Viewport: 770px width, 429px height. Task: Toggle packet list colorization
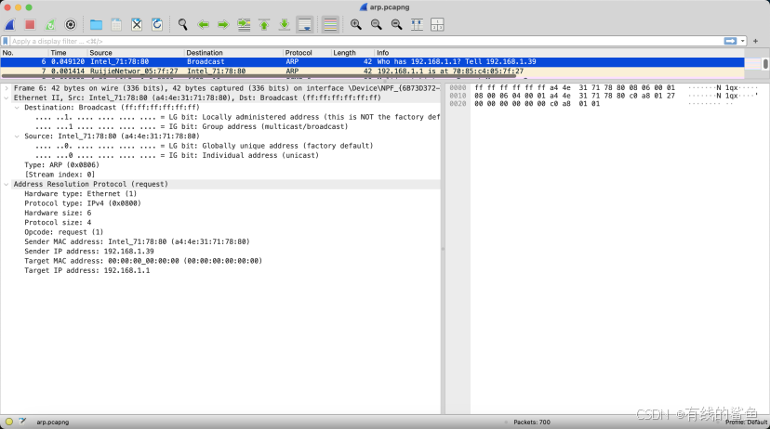pos(330,24)
